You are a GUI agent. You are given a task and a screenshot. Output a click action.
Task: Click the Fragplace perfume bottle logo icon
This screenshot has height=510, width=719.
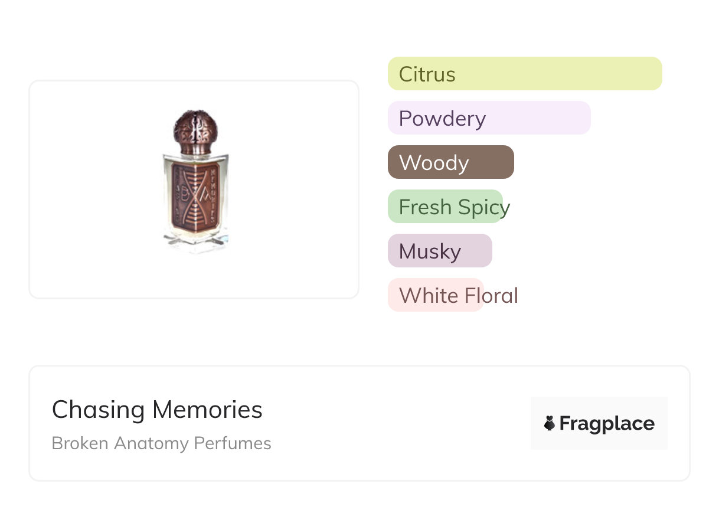550,423
